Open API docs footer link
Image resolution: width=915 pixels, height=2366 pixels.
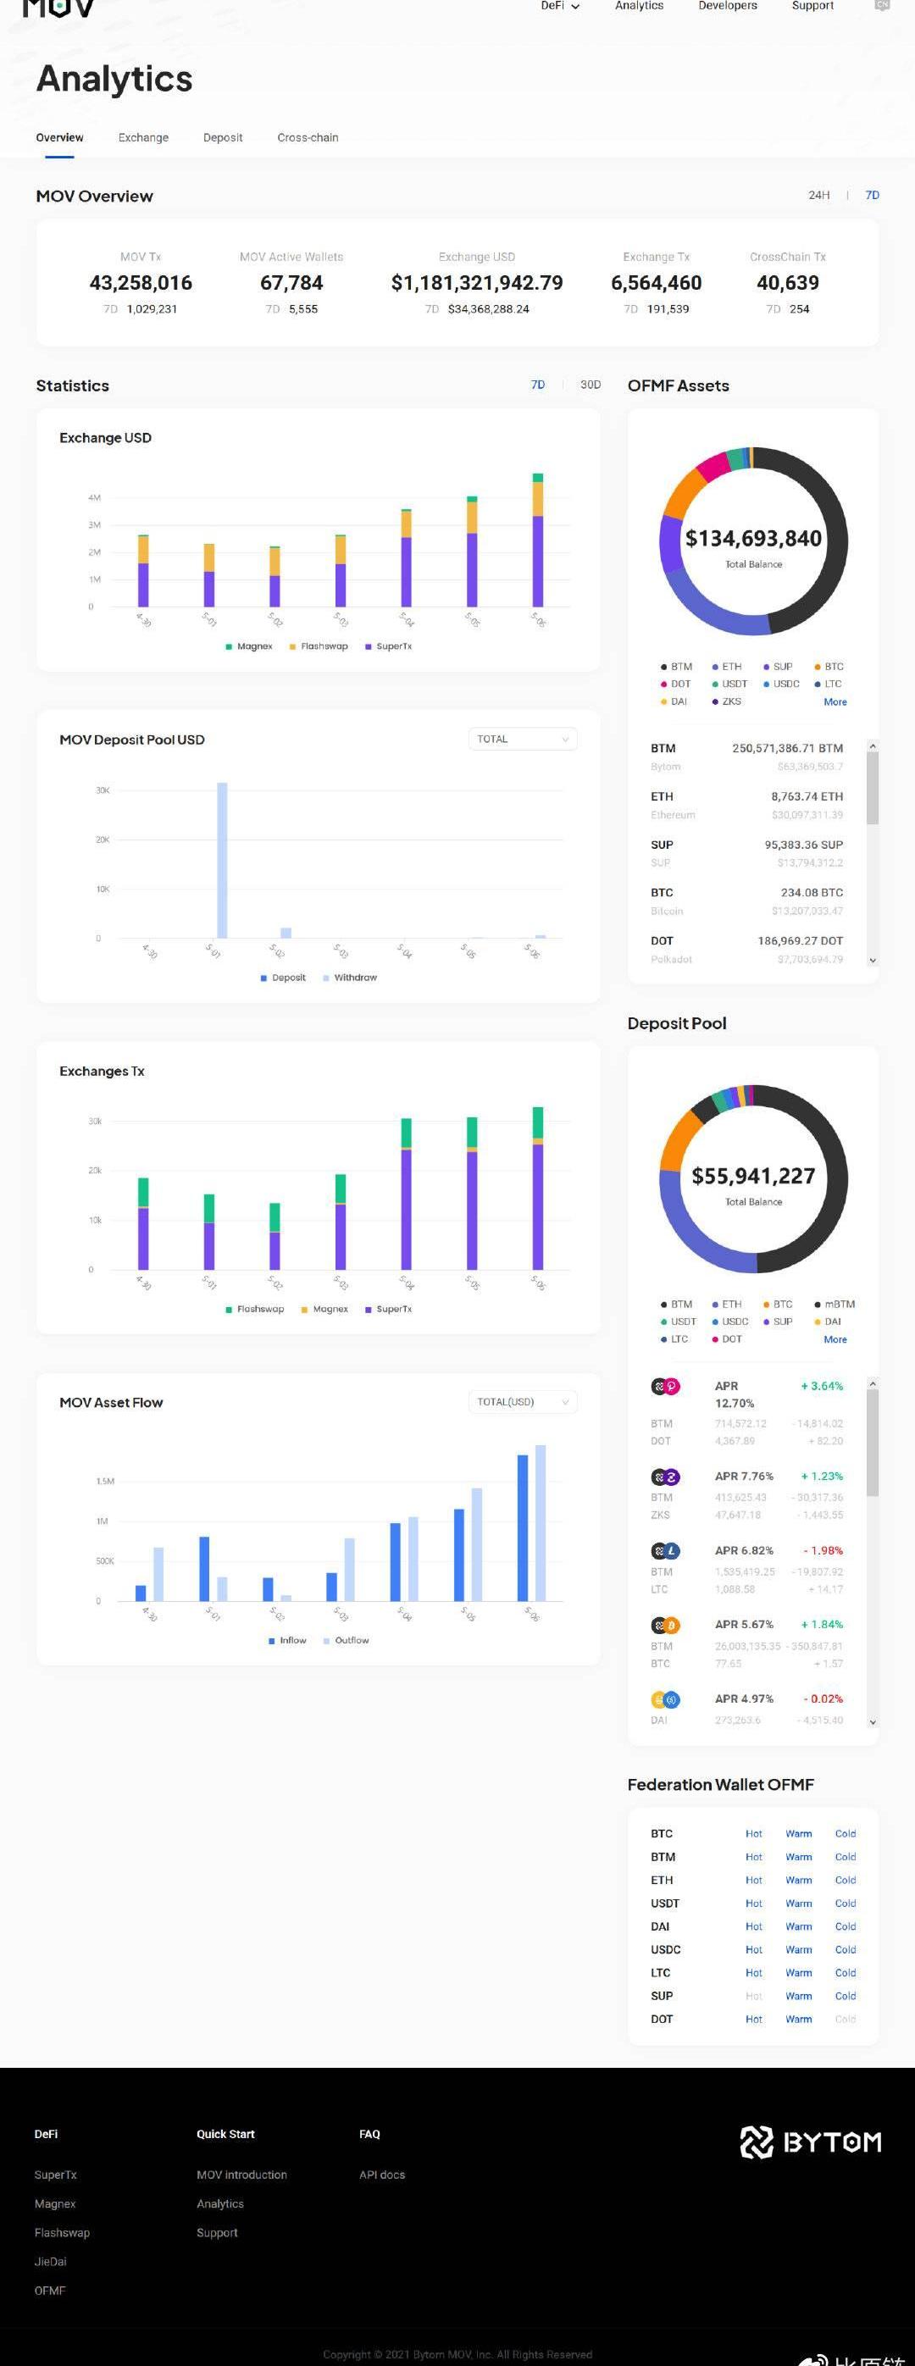382,2175
